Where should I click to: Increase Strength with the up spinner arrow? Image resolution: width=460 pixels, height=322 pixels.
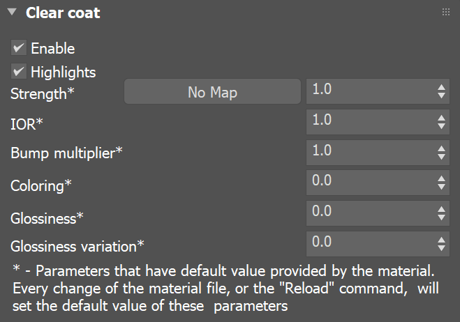coord(441,88)
